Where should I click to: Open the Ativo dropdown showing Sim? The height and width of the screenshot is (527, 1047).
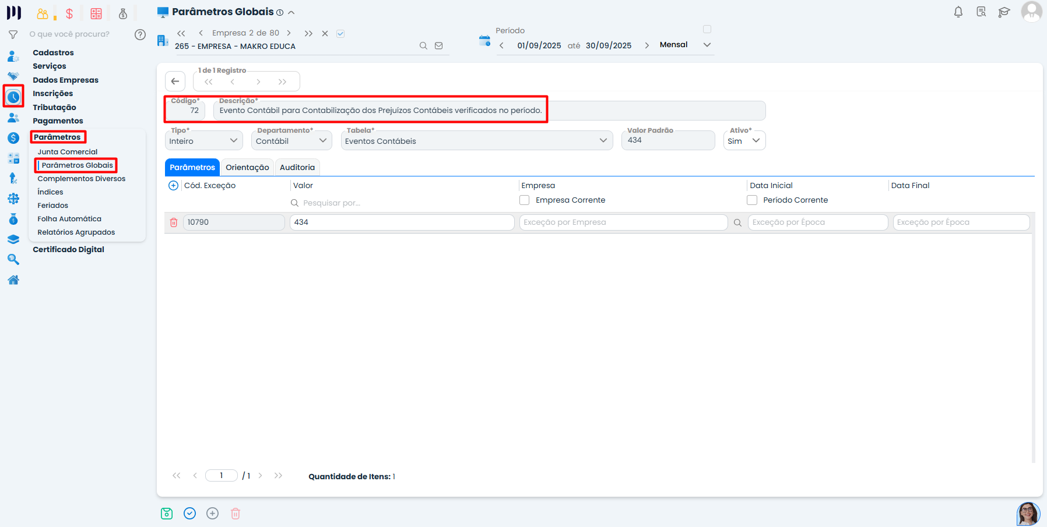(744, 141)
